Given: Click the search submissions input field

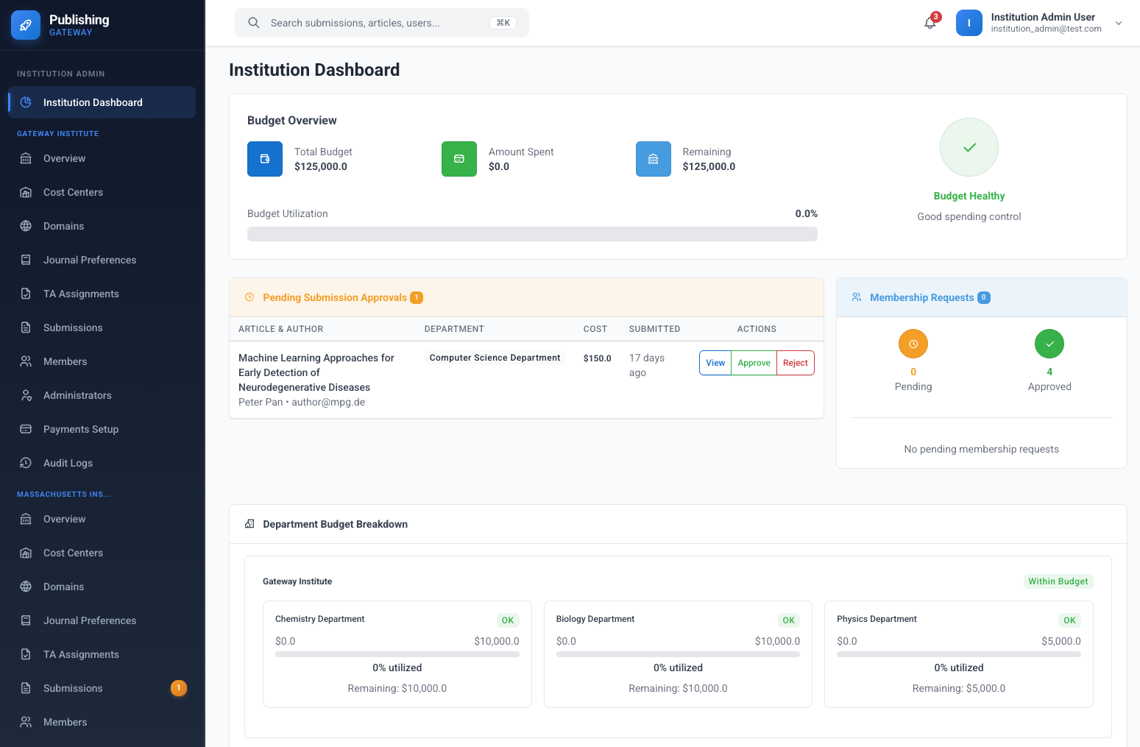Looking at the screenshot, I should pos(375,23).
